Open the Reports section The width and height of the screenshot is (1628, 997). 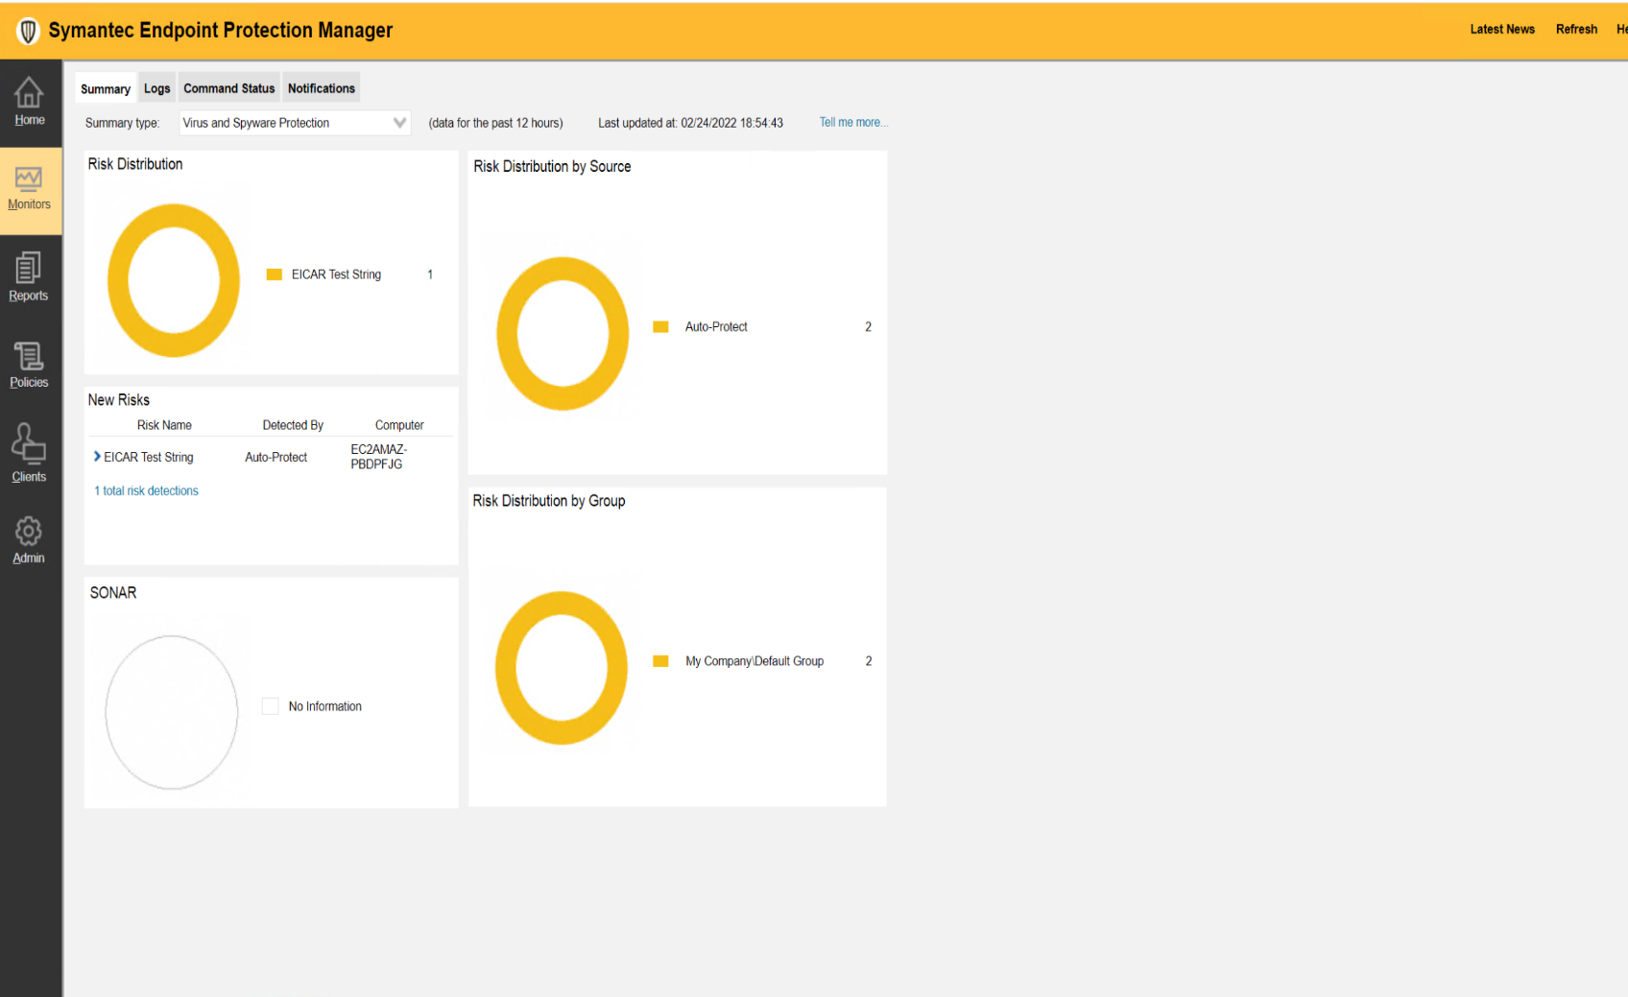[29, 278]
